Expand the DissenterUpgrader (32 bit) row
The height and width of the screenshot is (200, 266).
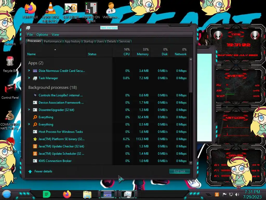[29, 110]
